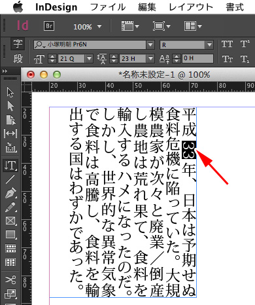Click the font style field R
Screen dimensions: 255x305
(x=182, y=45)
